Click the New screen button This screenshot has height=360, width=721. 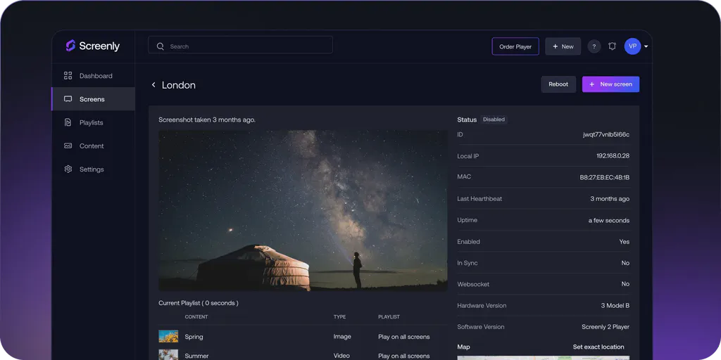(610, 84)
